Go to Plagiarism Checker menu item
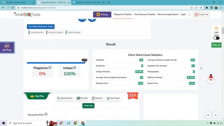 click(123, 14)
